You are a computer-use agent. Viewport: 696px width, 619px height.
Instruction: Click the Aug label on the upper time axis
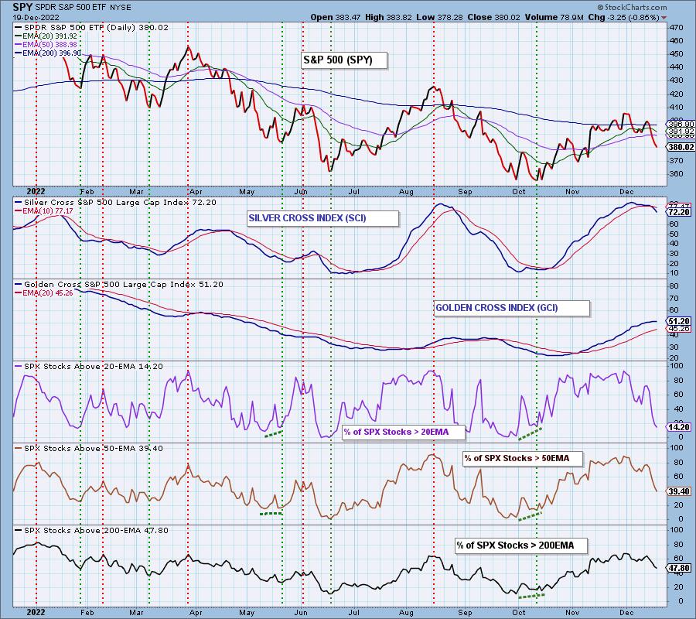[406, 192]
